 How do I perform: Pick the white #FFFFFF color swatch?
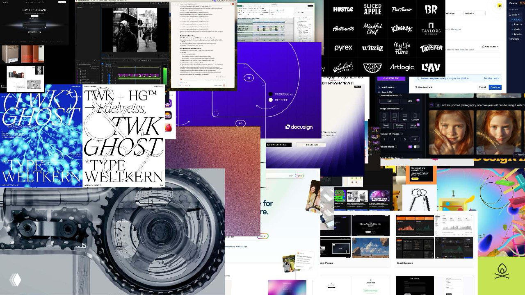click(270, 100)
